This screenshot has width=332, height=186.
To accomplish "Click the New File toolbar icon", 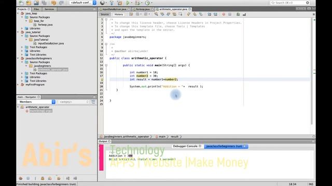I will click(21, 3).
